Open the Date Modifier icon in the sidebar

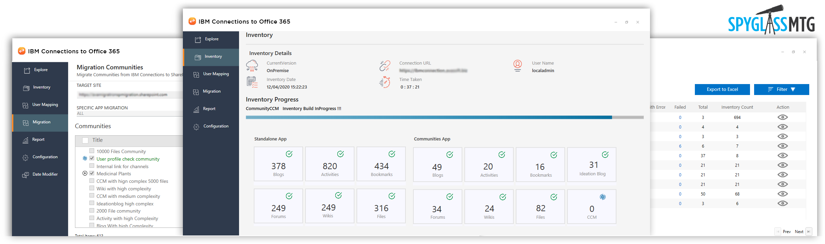click(x=26, y=175)
